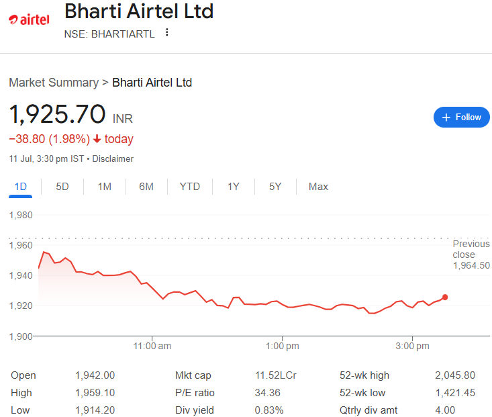Open the Disclaimer link

tap(113, 159)
